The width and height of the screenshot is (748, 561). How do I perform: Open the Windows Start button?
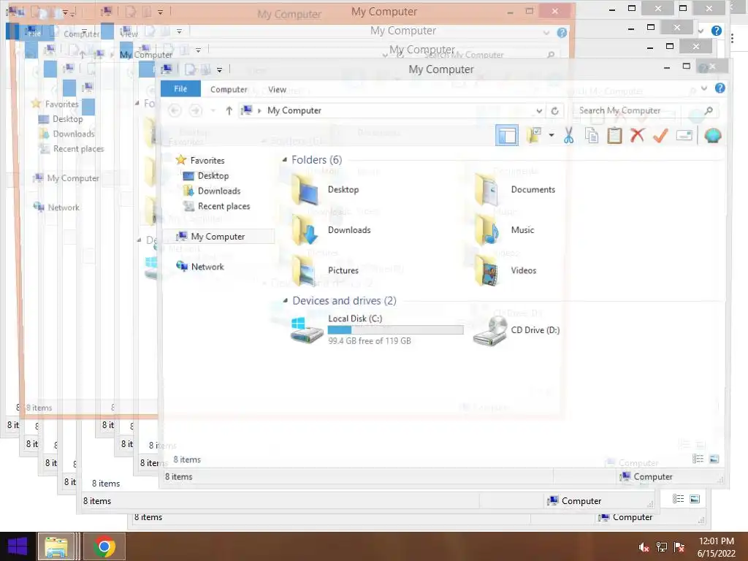pyautogui.click(x=18, y=546)
